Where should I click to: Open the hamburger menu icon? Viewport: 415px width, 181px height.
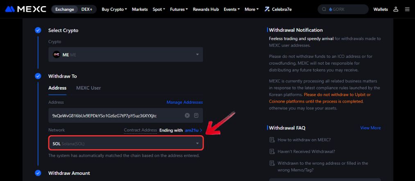(407, 9)
